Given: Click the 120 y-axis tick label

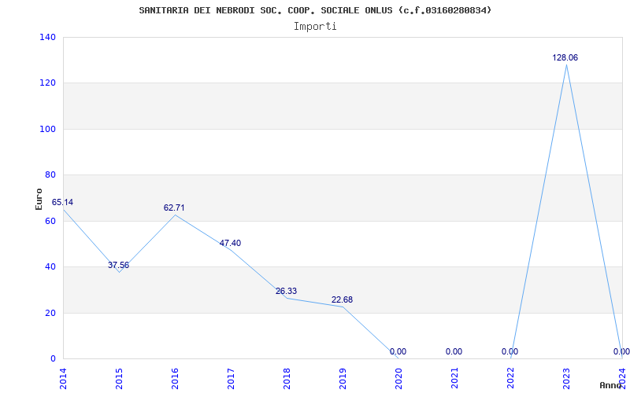Looking at the screenshot, I should [48, 83].
